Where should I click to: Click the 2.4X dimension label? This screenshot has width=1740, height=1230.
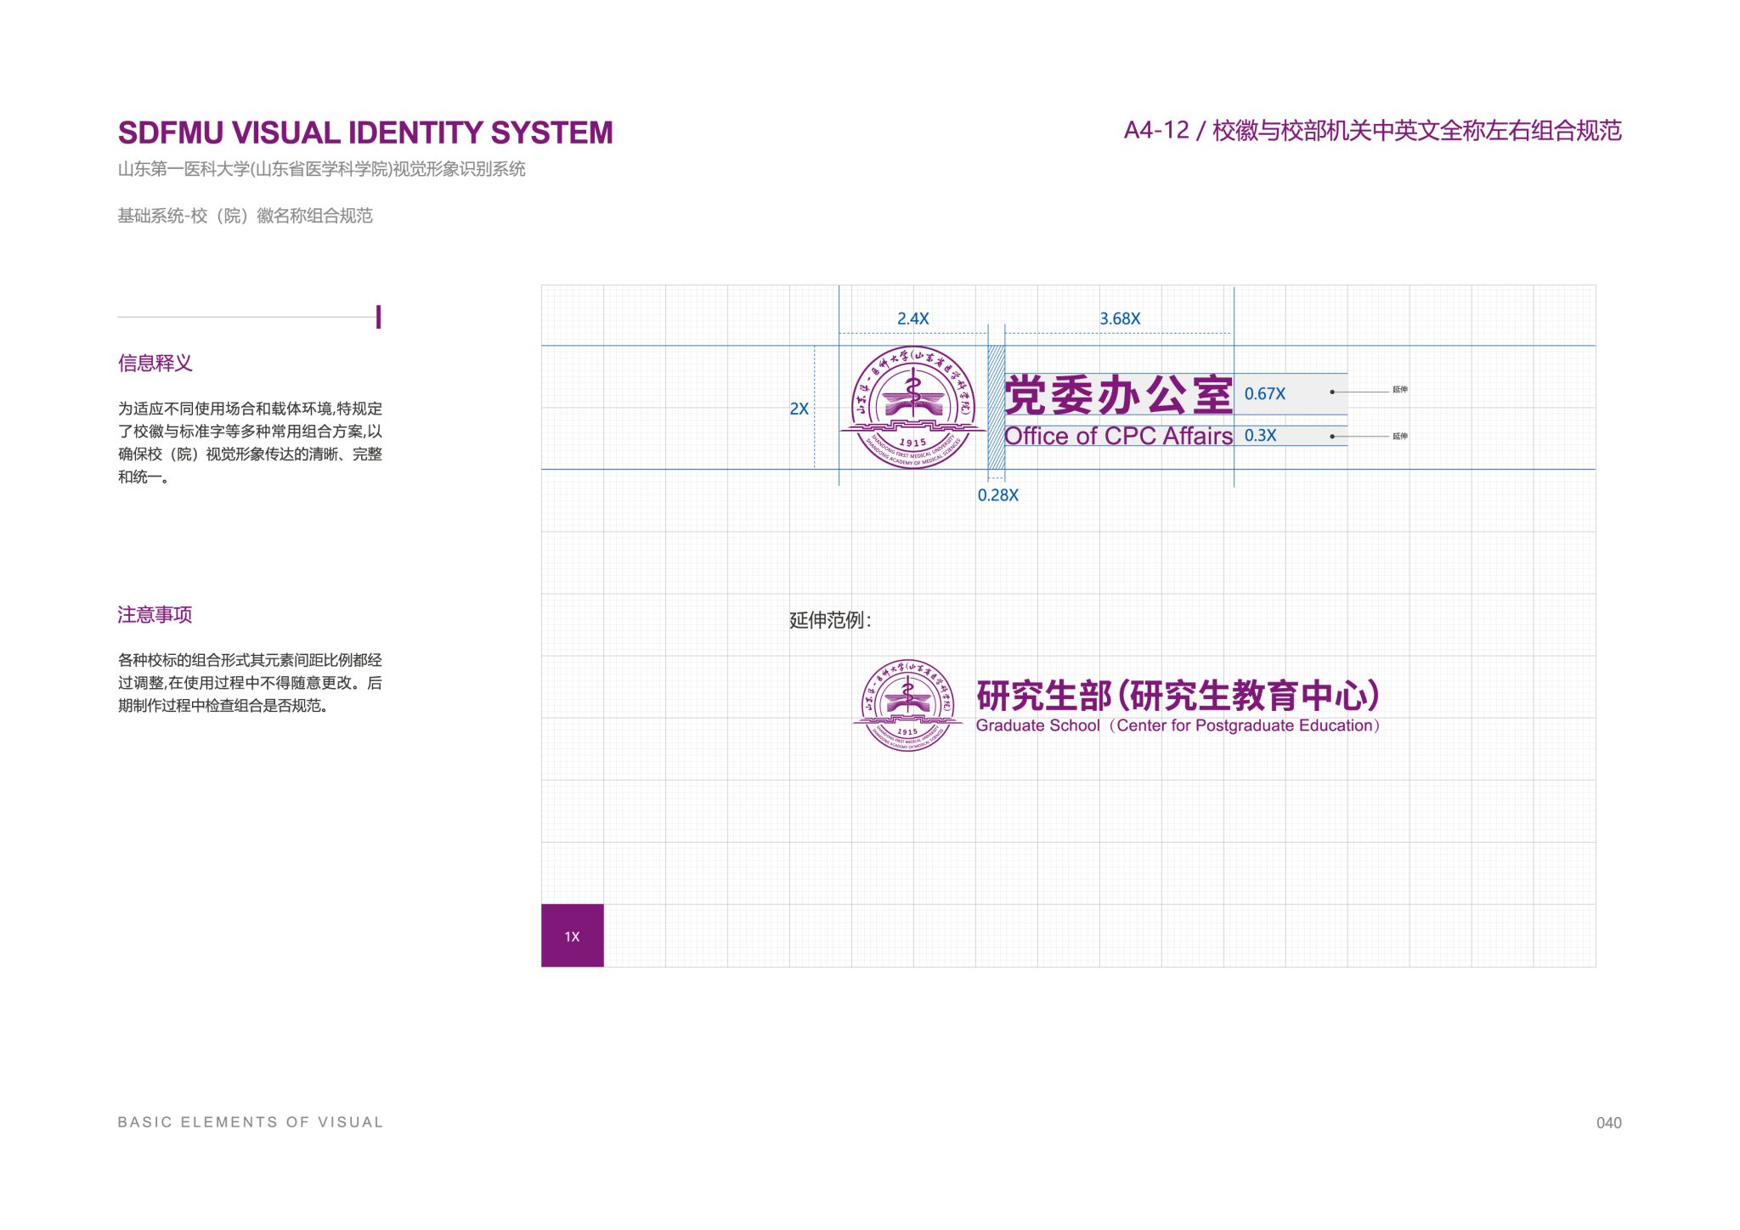912,319
